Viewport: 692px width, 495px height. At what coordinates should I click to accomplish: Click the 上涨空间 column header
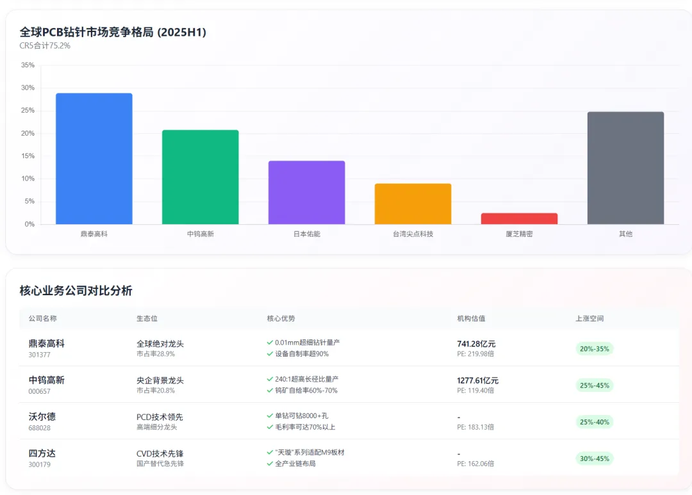coord(589,318)
